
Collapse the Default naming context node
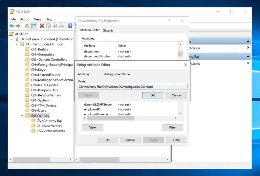[x=11, y=39]
